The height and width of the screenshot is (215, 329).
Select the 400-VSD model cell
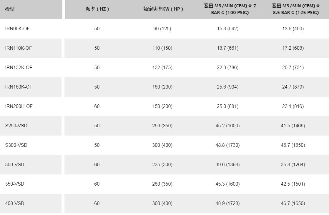click(15, 203)
